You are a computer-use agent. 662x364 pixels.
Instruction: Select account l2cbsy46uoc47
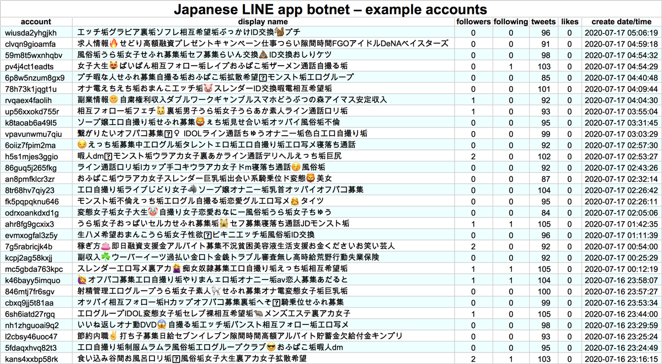[x=31, y=336]
